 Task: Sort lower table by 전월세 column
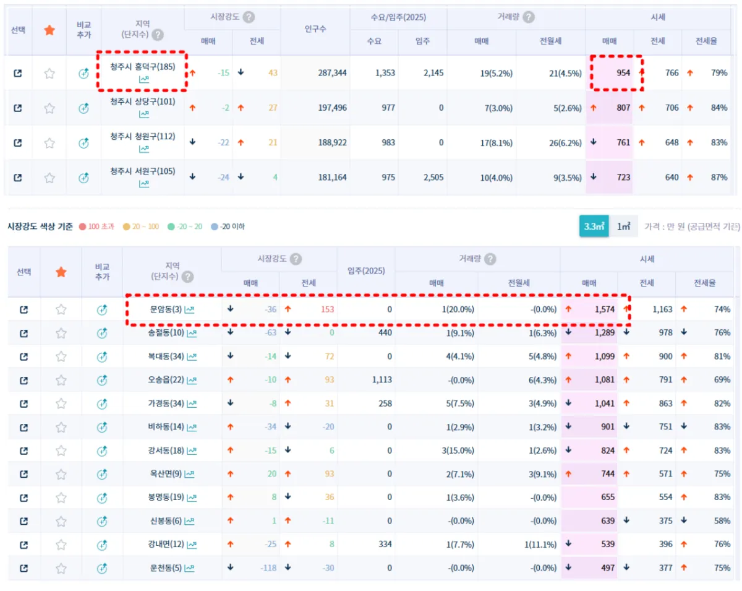pyautogui.click(x=519, y=283)
